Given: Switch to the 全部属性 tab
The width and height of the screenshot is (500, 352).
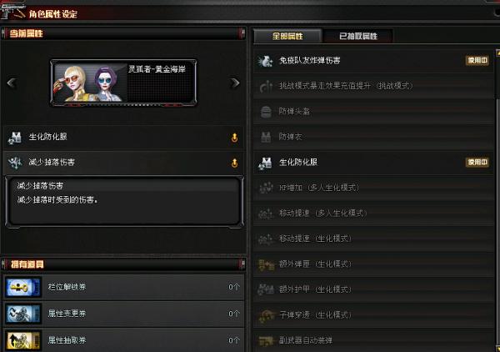Looking at the screenshot, I should (x=287, y=36).
